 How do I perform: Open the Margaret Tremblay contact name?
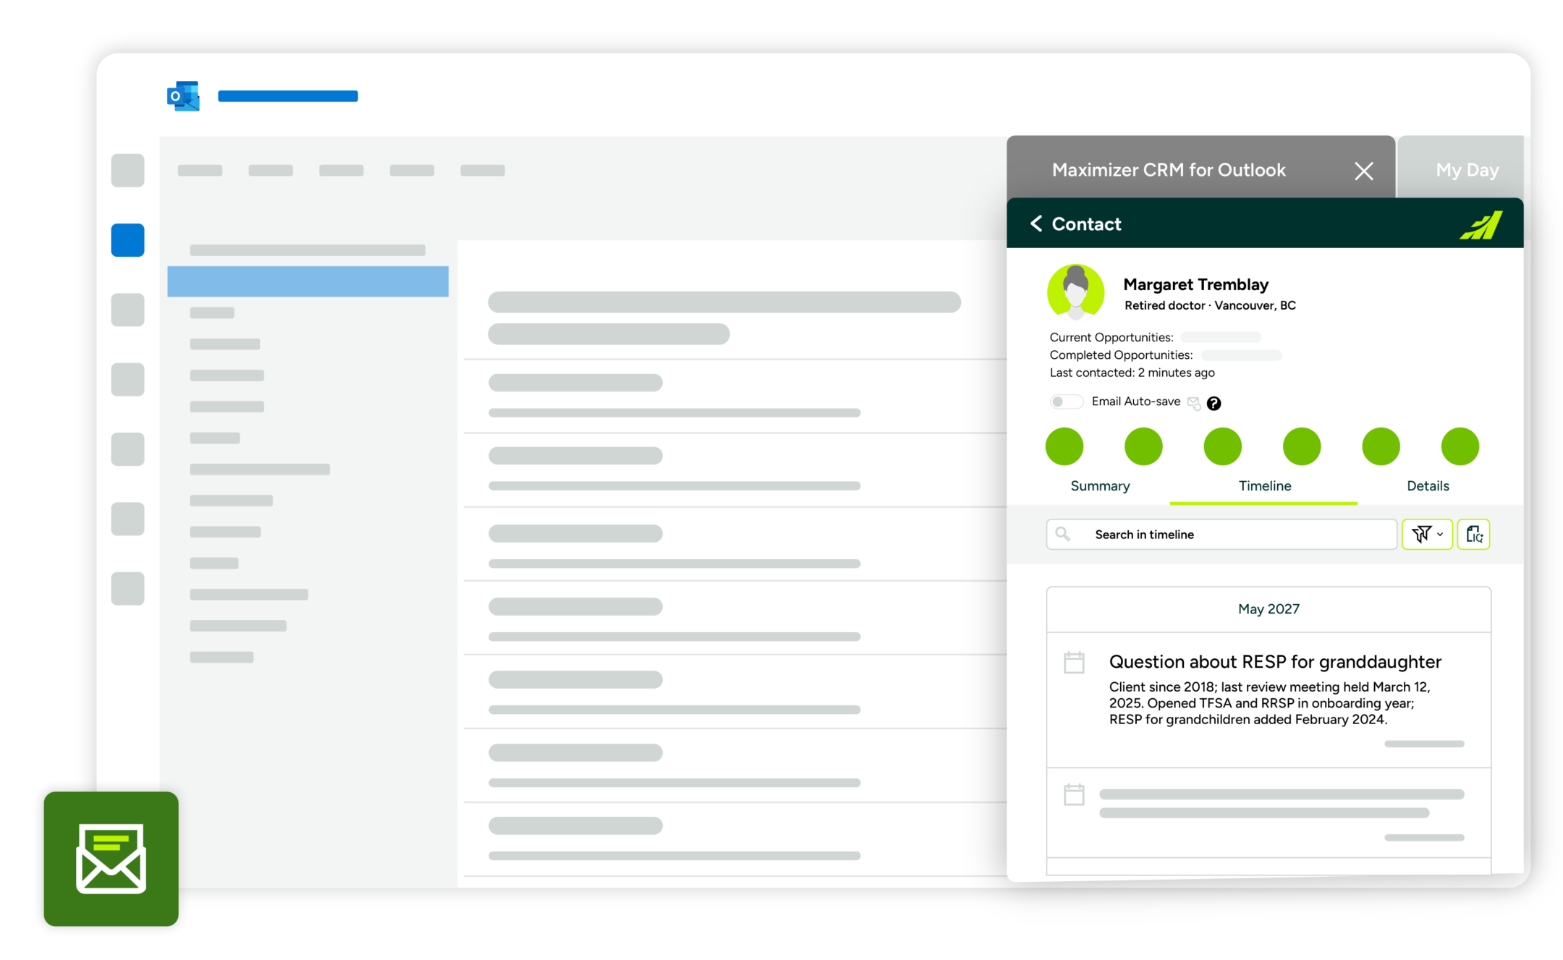pos(1195,284)
